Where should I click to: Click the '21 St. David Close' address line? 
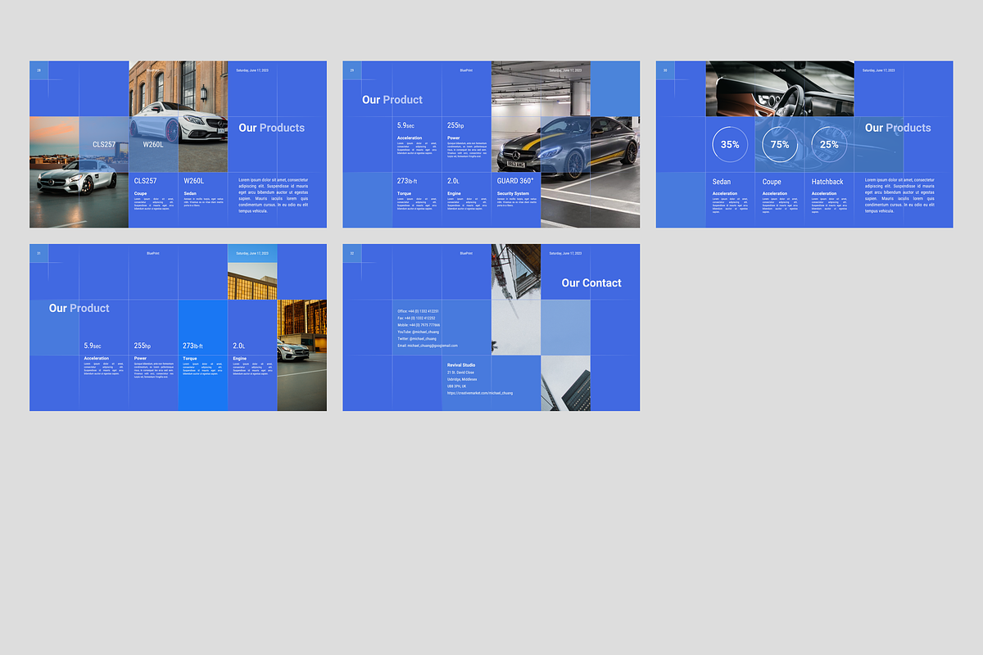460,373
